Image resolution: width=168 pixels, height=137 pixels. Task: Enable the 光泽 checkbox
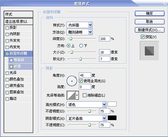tap(7, 73)
